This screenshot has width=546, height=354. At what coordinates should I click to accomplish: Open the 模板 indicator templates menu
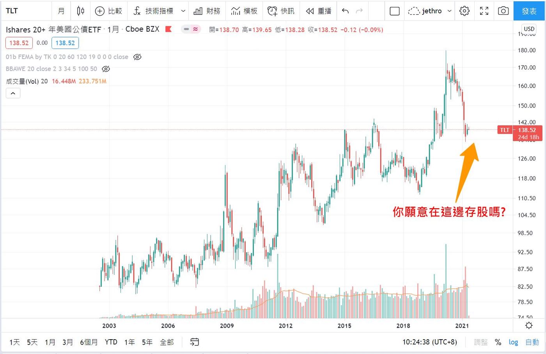244,11
